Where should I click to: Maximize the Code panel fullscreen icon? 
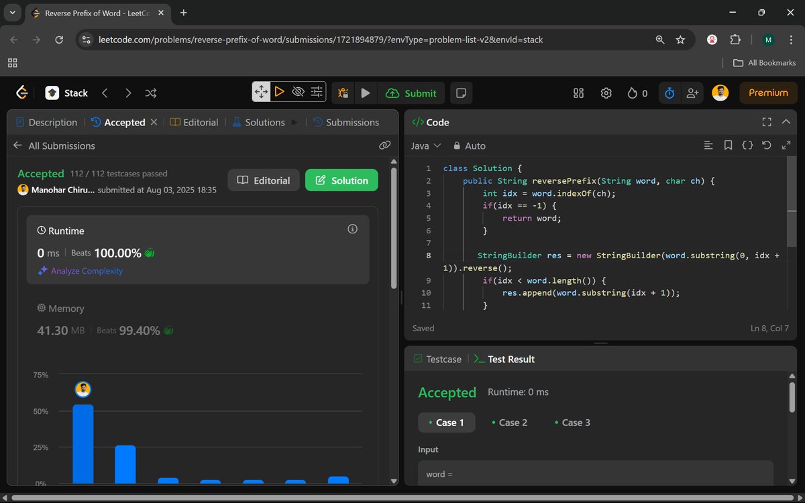click(767, 122)
